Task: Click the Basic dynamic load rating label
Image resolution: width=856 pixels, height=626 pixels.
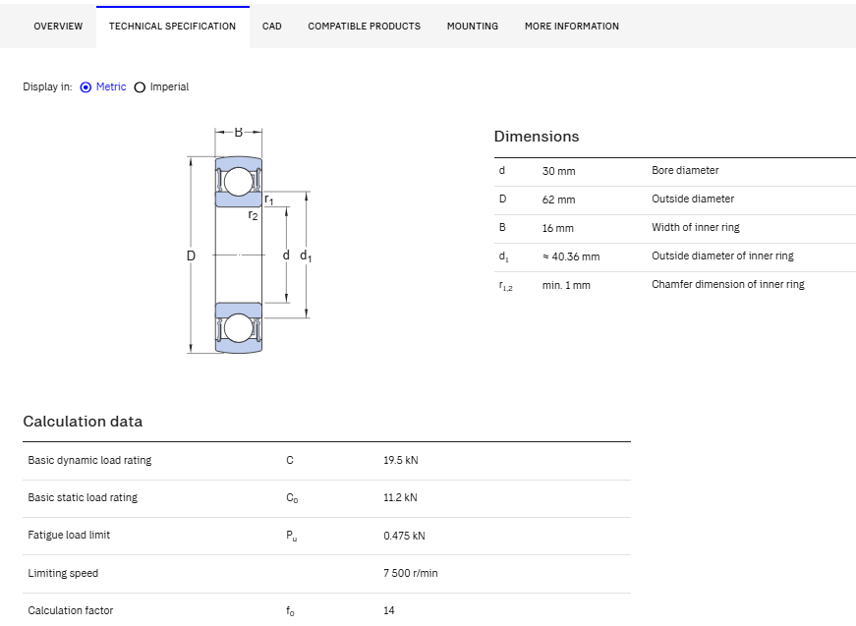Action: (89, 460)
